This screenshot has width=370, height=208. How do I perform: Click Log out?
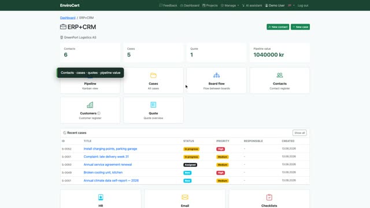303,5
